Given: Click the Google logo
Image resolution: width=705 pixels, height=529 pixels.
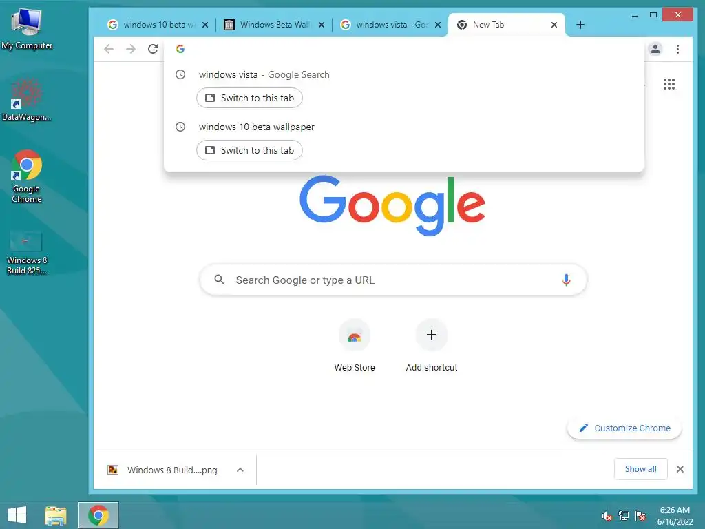Looking at the screenshot, I should click(x=392, y=205).
